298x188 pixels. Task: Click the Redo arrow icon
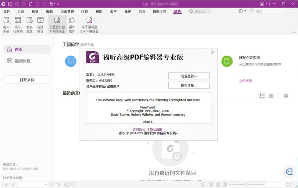tap(44, 4)
